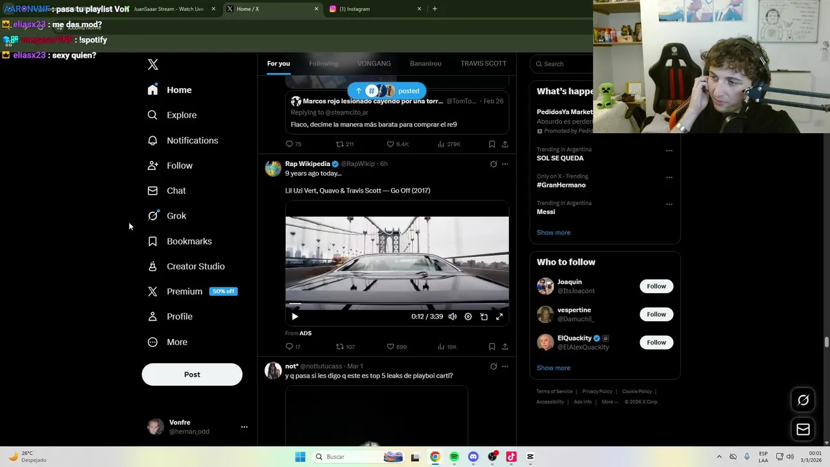
Task: Switch to the VONGANG tab
Action: tap(374, 64)
